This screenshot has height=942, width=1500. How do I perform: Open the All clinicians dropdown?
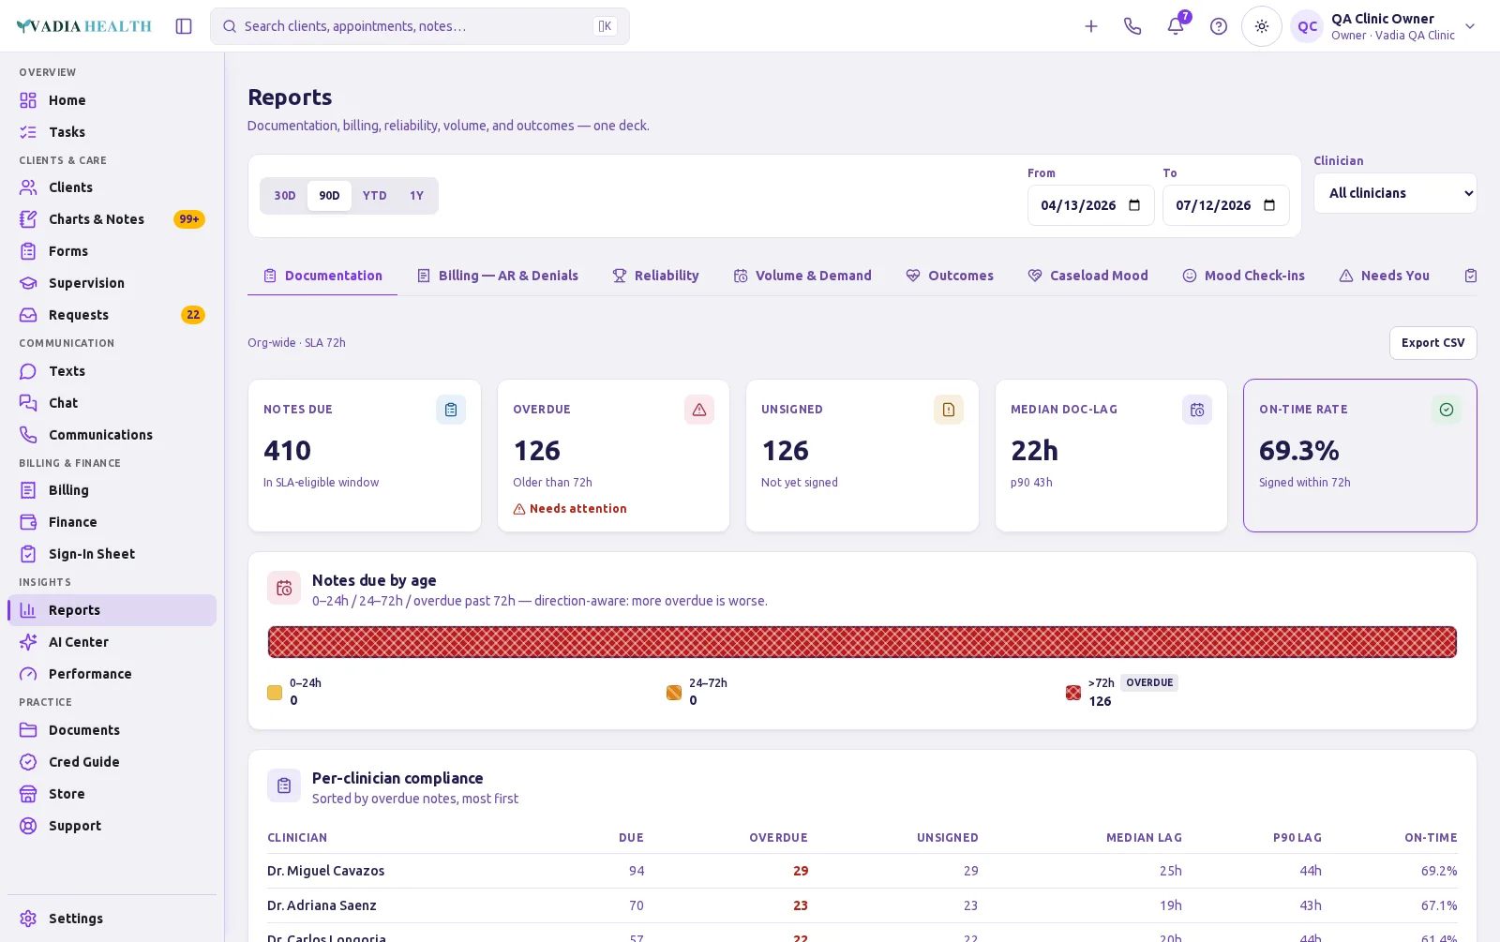pos(1395,193)
